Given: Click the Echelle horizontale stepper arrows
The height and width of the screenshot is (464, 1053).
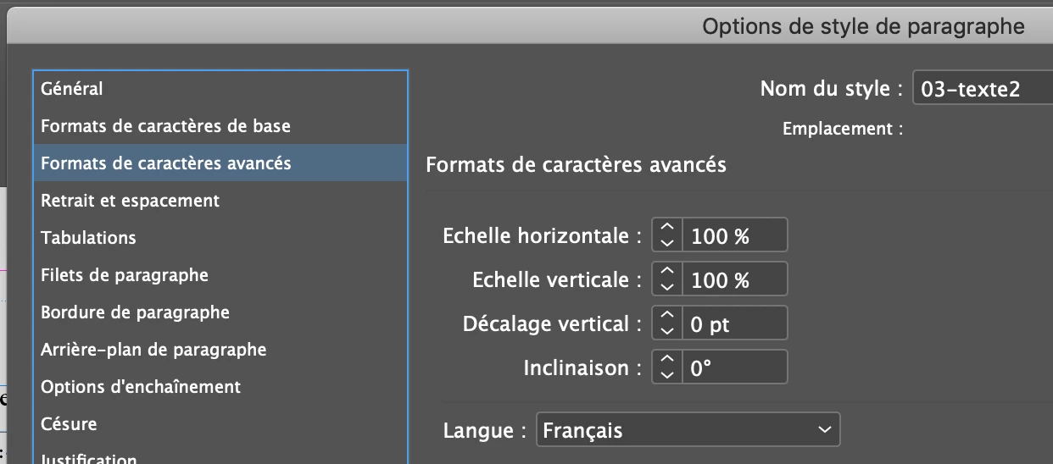Looking at the screenshot, I should coord(667,235).
